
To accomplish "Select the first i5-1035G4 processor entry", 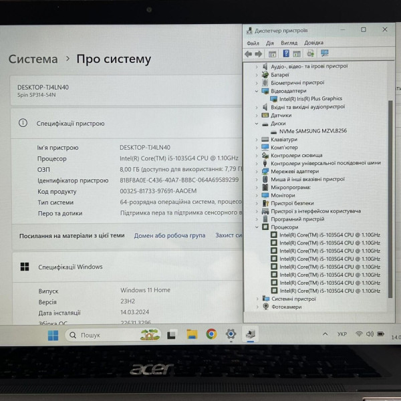I will pyautogui.click(x=329, y=235).
